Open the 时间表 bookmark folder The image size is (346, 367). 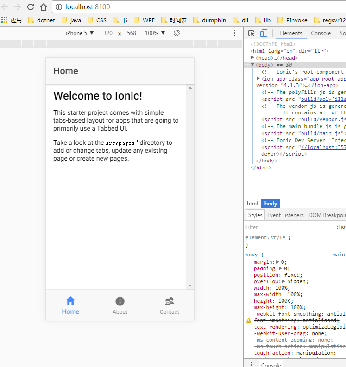174,20
